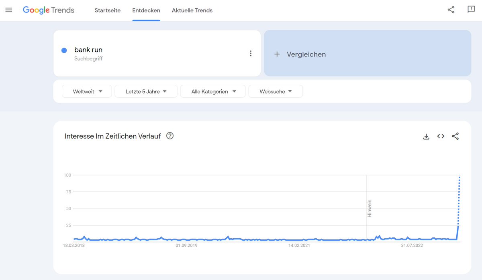Edit the bank run search term
This screenshot has height=280, width=482.
[x=88, y=50]
